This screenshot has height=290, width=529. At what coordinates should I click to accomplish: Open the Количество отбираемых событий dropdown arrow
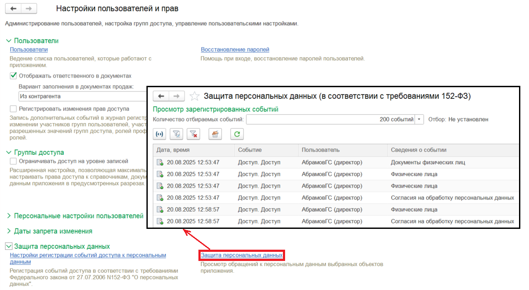tap(419, 119)
